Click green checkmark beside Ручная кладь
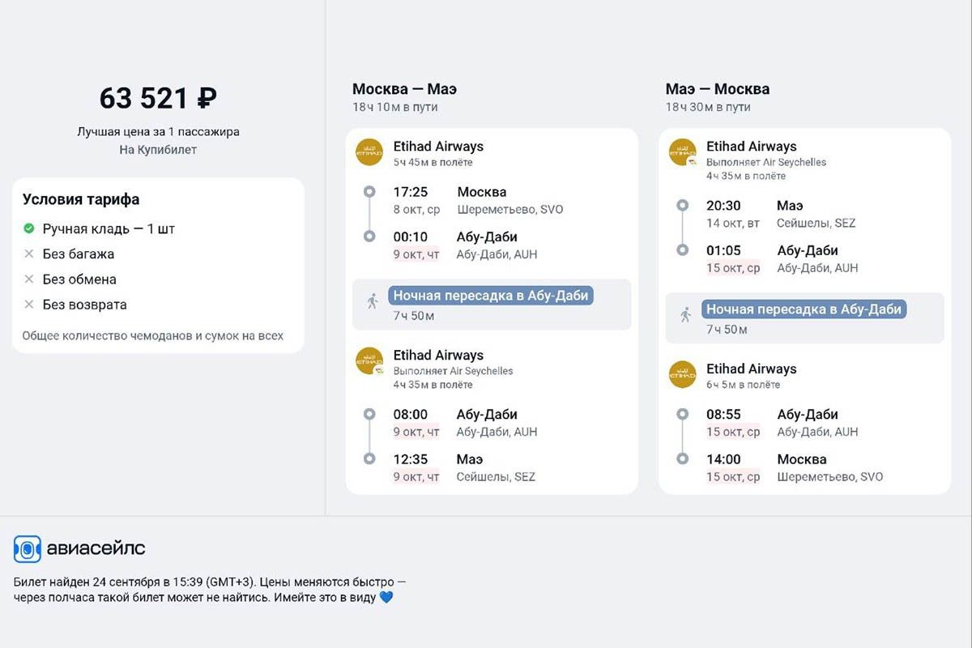 [x=29, y=228]
